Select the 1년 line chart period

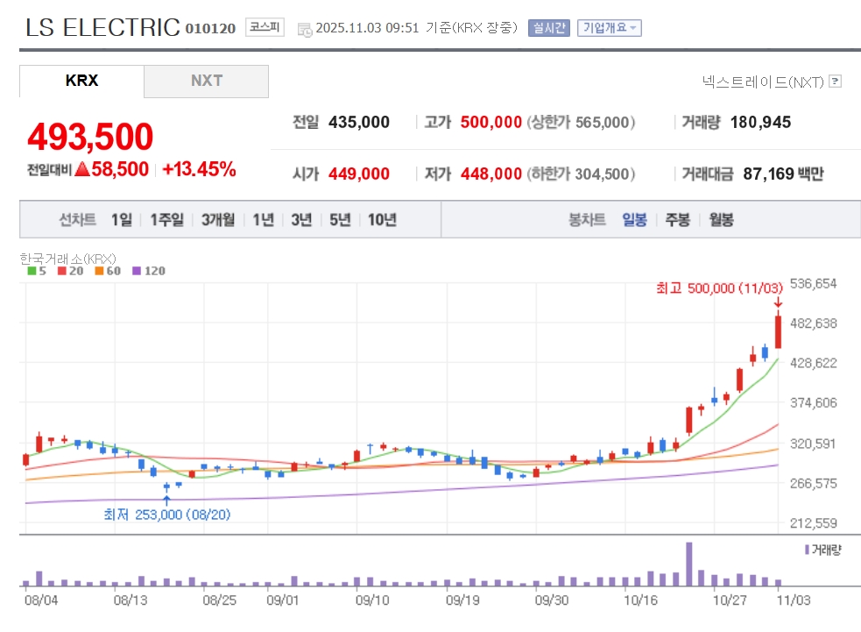pos(263,220)
